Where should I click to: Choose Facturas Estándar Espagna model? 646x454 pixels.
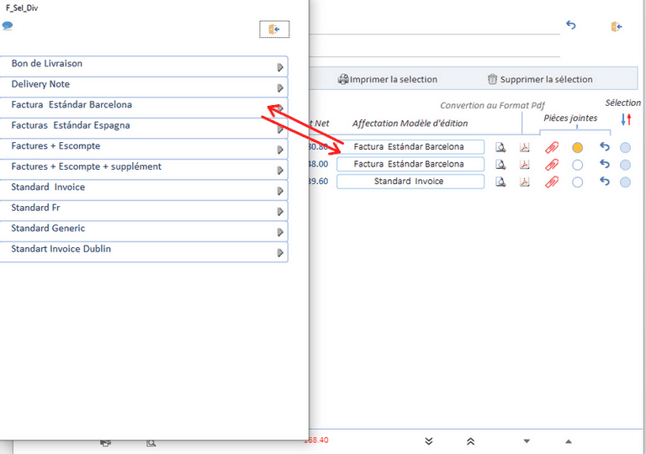pos(143,128)
